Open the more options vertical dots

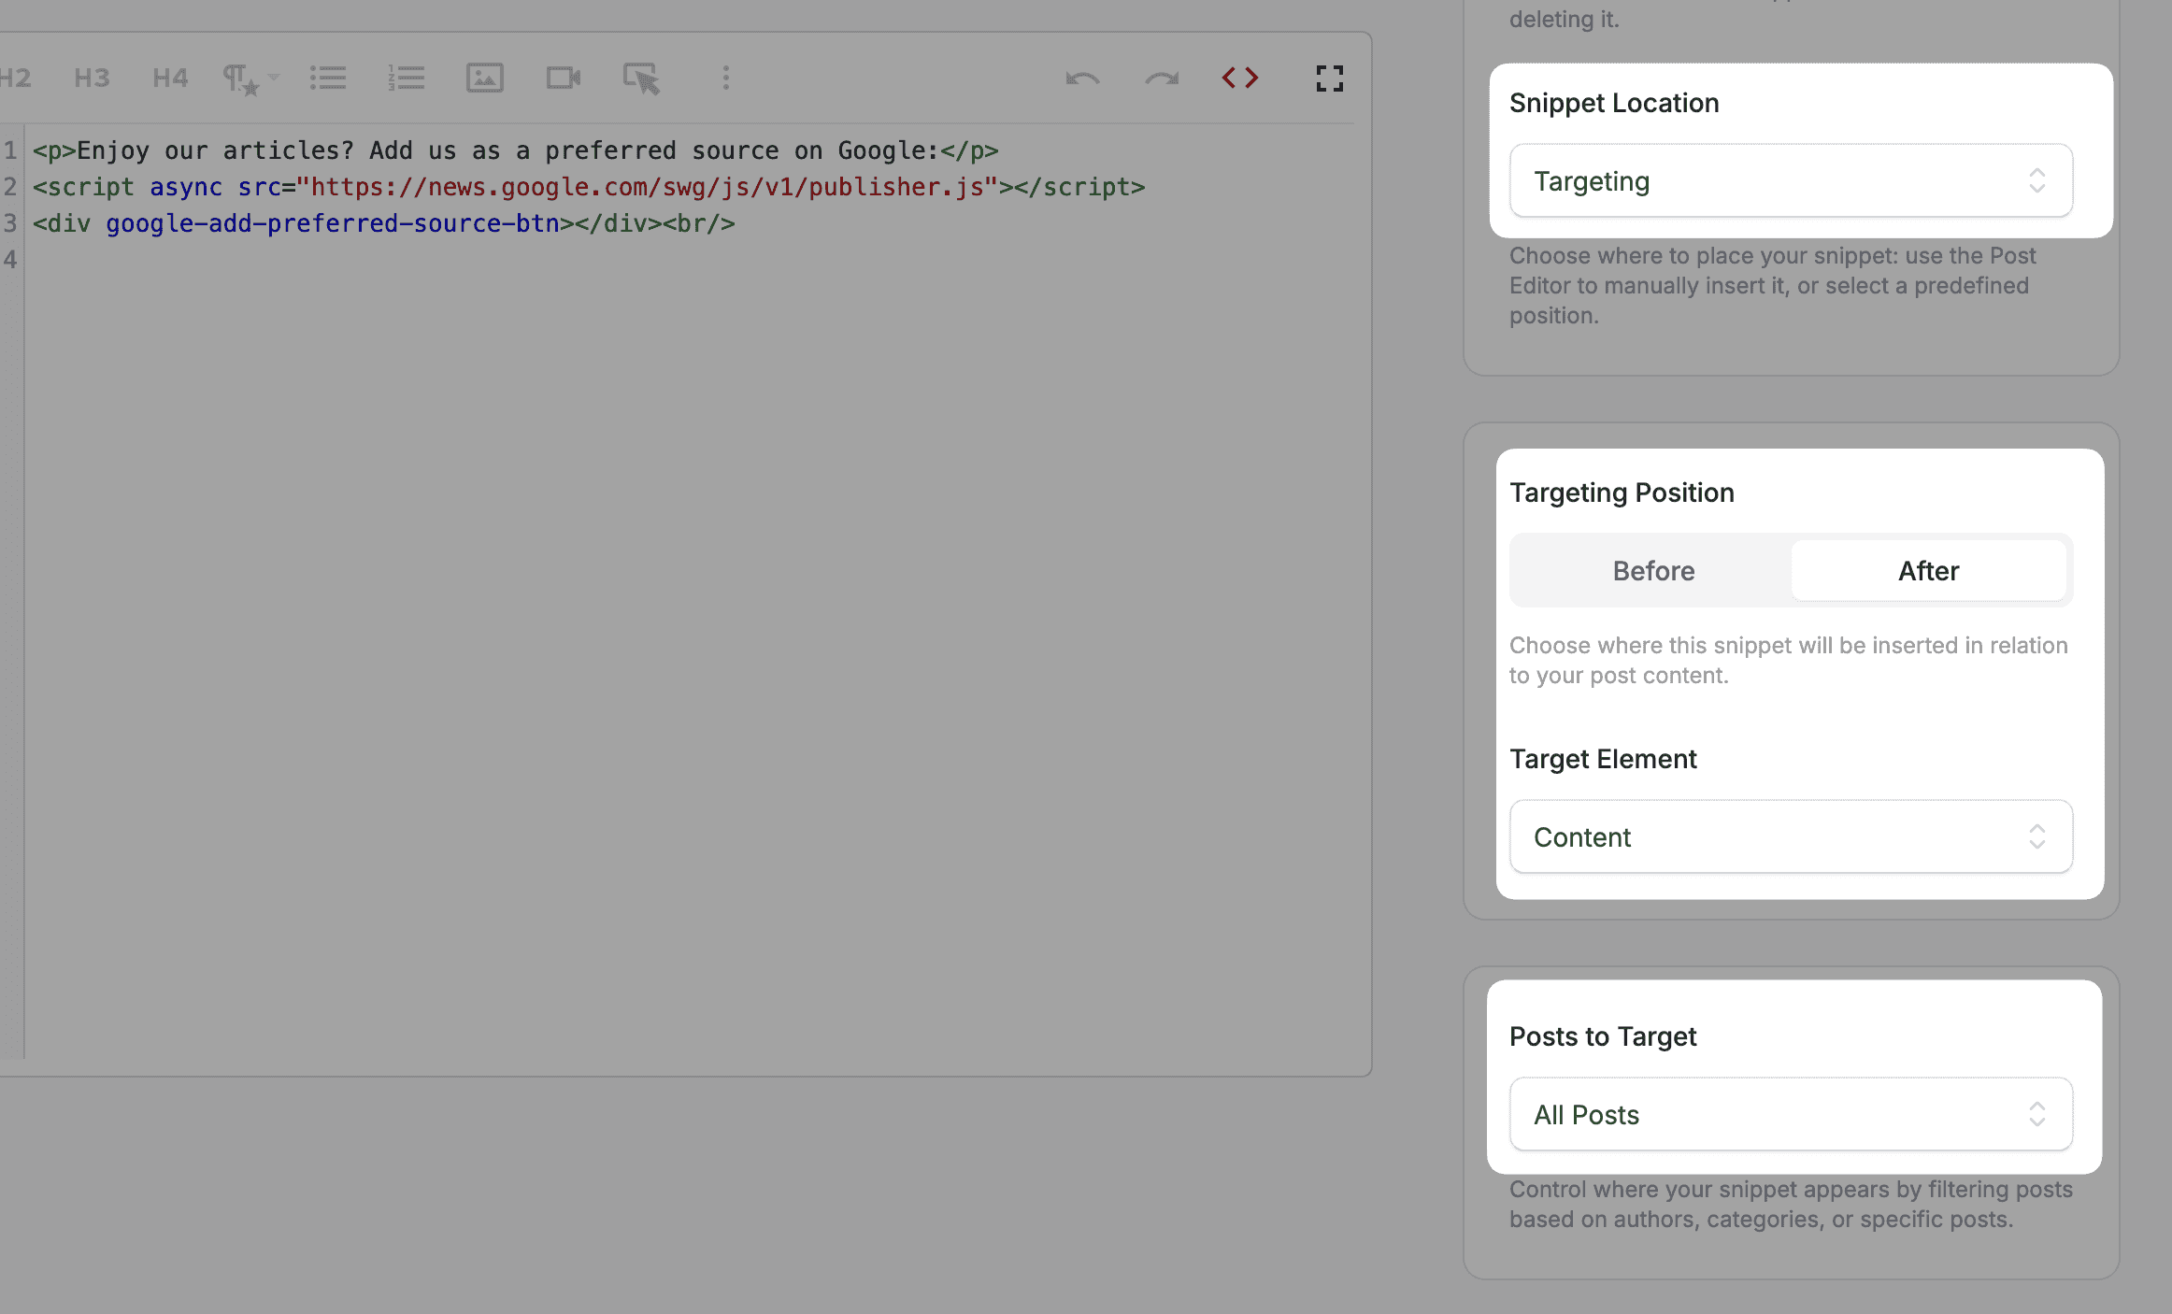click(725, 78)
